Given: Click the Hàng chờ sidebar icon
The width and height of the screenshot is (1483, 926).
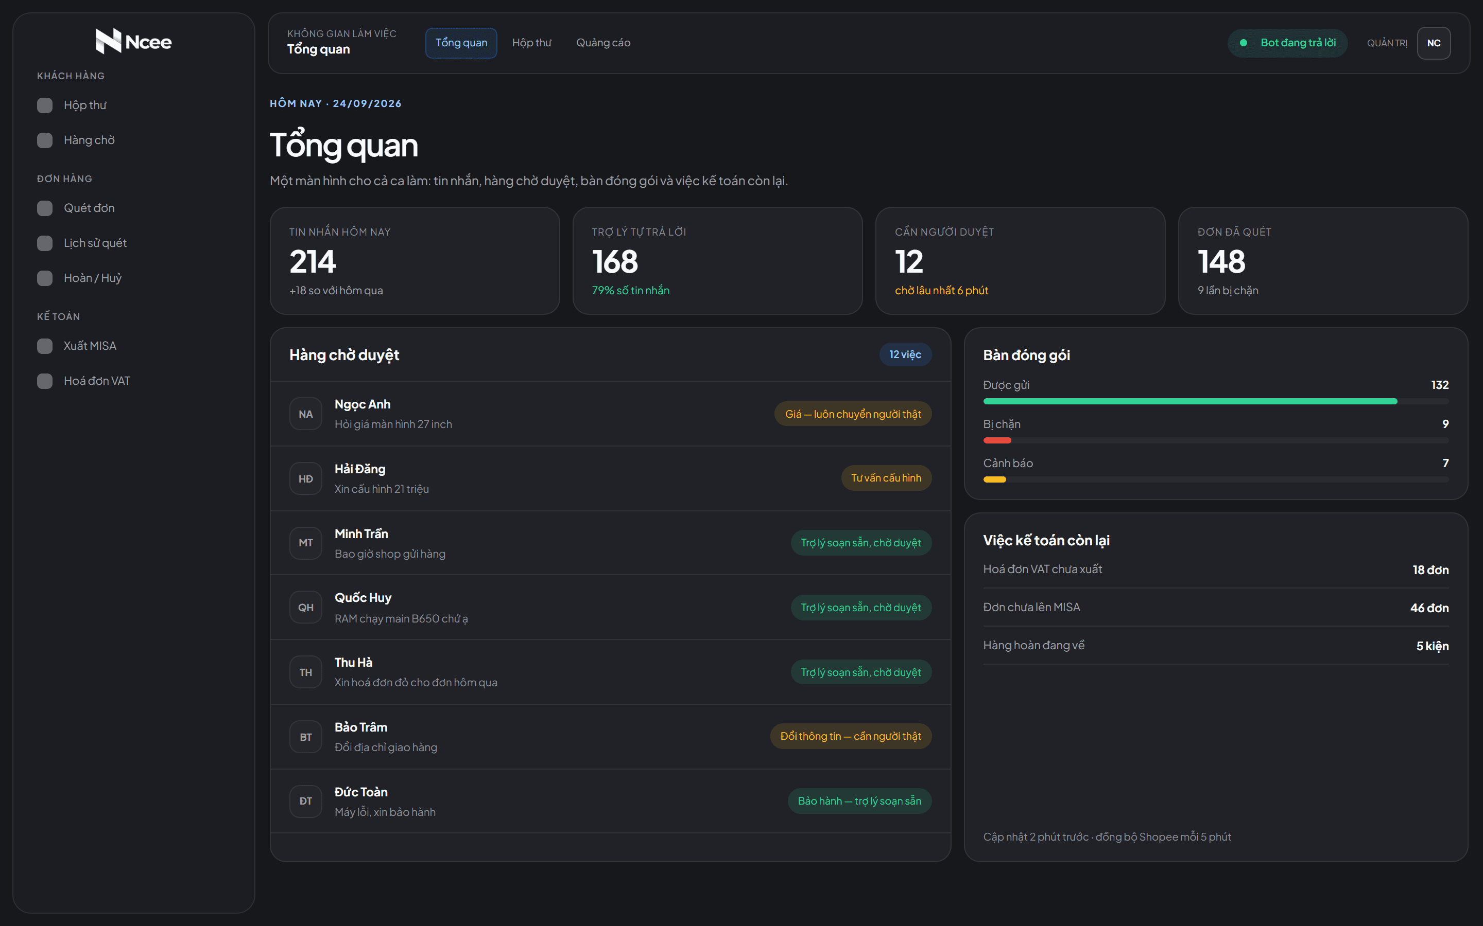Looking at the screenshot, I should [x=45, y=140].
